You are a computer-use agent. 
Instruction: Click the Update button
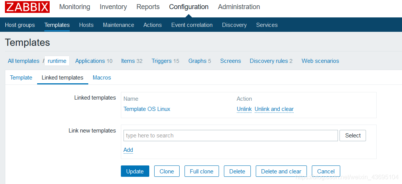pos(135,171)
